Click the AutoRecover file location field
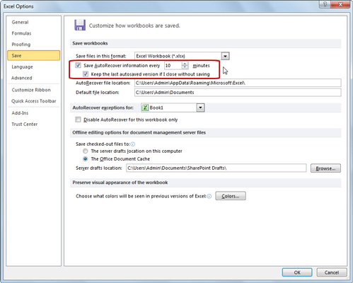The height and width of the screenshot is (283, 353). pos(238,83)
